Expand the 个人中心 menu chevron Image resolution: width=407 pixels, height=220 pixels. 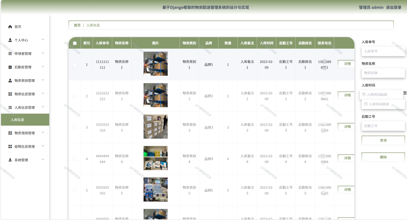tap(43, 40)
